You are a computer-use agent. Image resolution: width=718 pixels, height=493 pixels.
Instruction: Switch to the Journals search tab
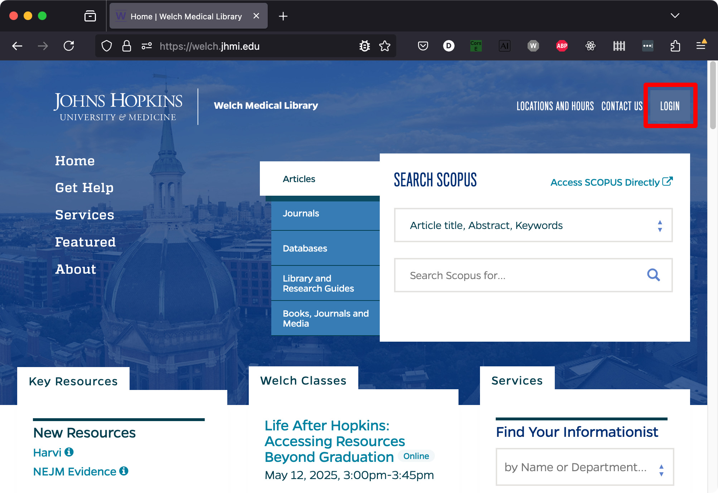326,214
